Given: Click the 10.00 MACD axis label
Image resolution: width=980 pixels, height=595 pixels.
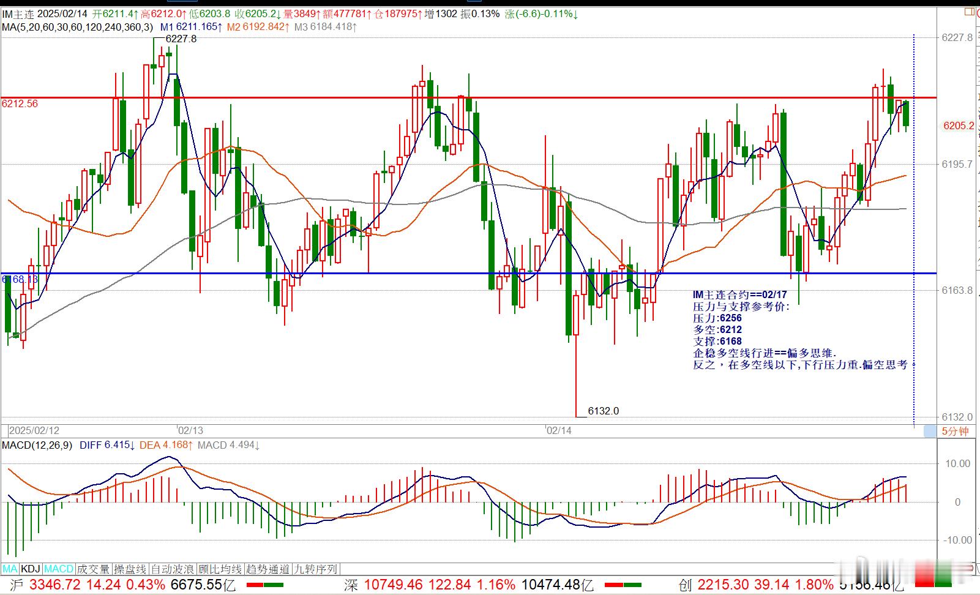Looking at the screenshot, I should click(957, 464).
